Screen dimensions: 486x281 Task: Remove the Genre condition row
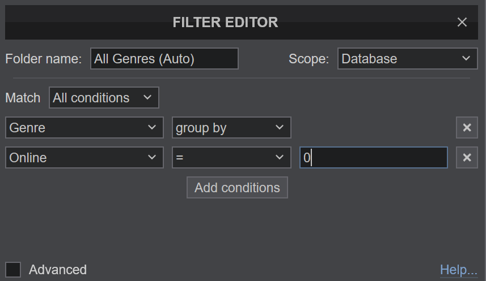[467, 128]
